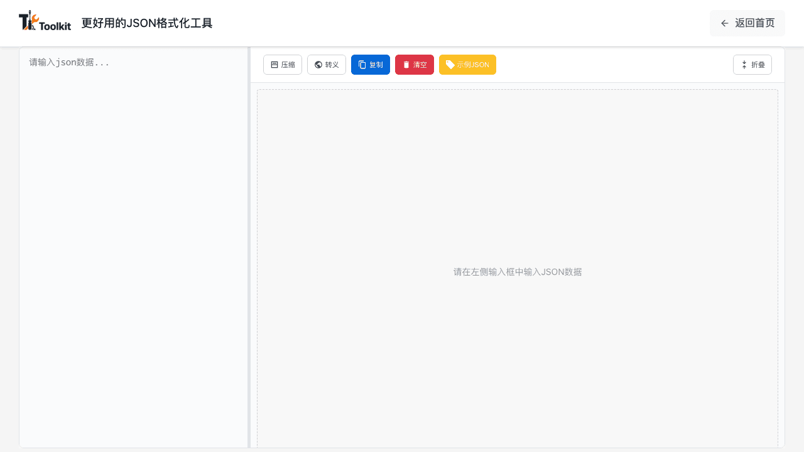Click the back arrow icon on 返回首页 button
The image size is (804, 452).
click(x=724, y=23)
